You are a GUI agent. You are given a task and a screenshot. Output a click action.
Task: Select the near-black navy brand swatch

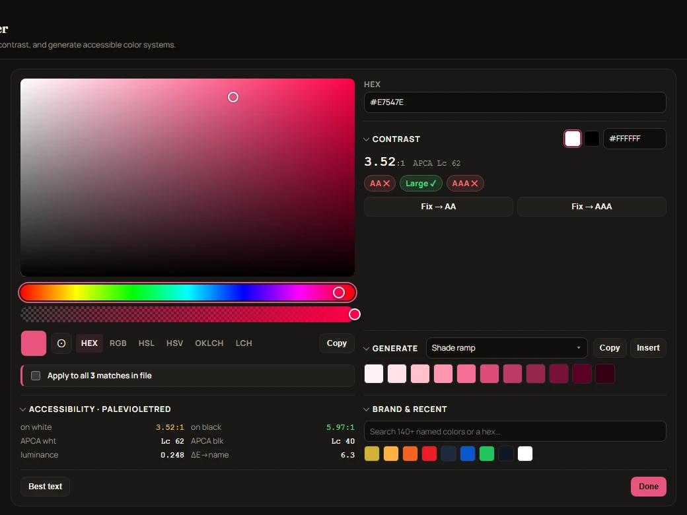tap(505, 454)
